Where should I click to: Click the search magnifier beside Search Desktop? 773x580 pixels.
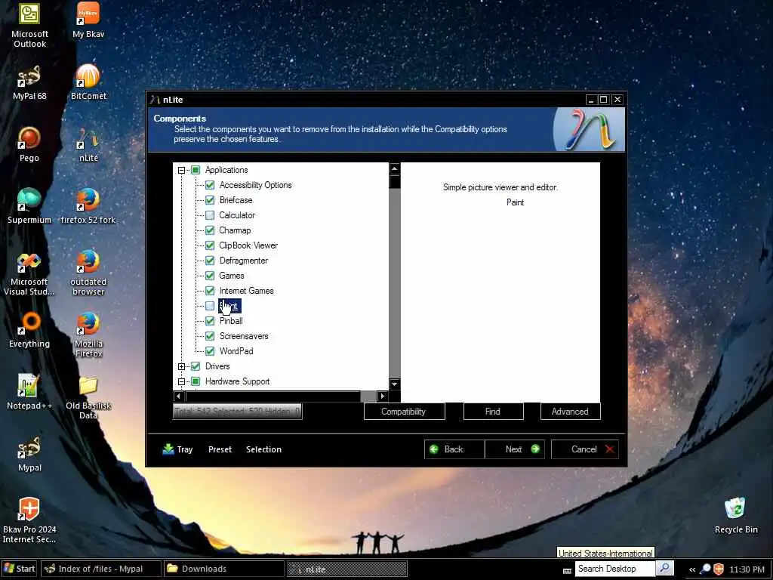click(x=664, y=568)
